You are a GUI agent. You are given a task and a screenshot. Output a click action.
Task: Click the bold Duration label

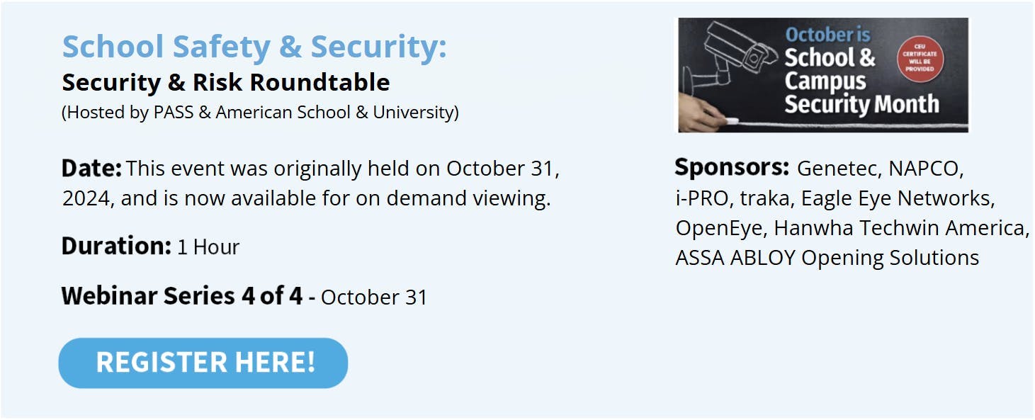point(116,246)
